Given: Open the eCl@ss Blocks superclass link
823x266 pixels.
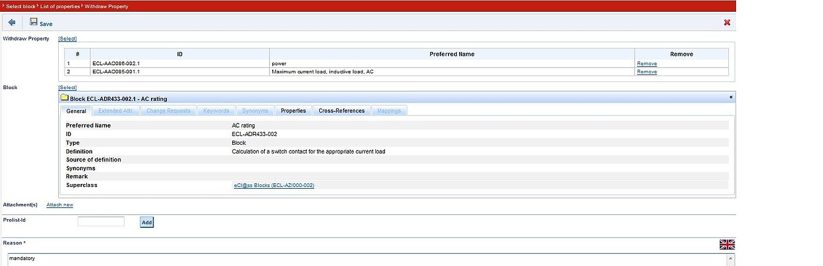Looking at the screenshot, I should (x=273, y=185).
